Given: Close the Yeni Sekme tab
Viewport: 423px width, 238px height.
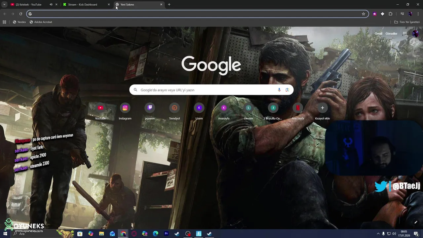Looking at the screenshot, I should pyautogui.click(x=161, y=5).
